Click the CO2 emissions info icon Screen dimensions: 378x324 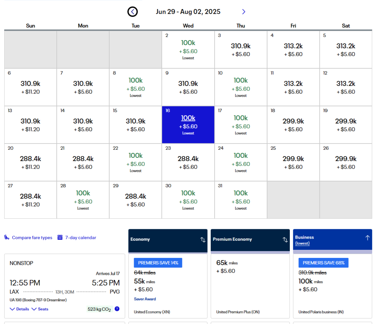pos(117,309)
